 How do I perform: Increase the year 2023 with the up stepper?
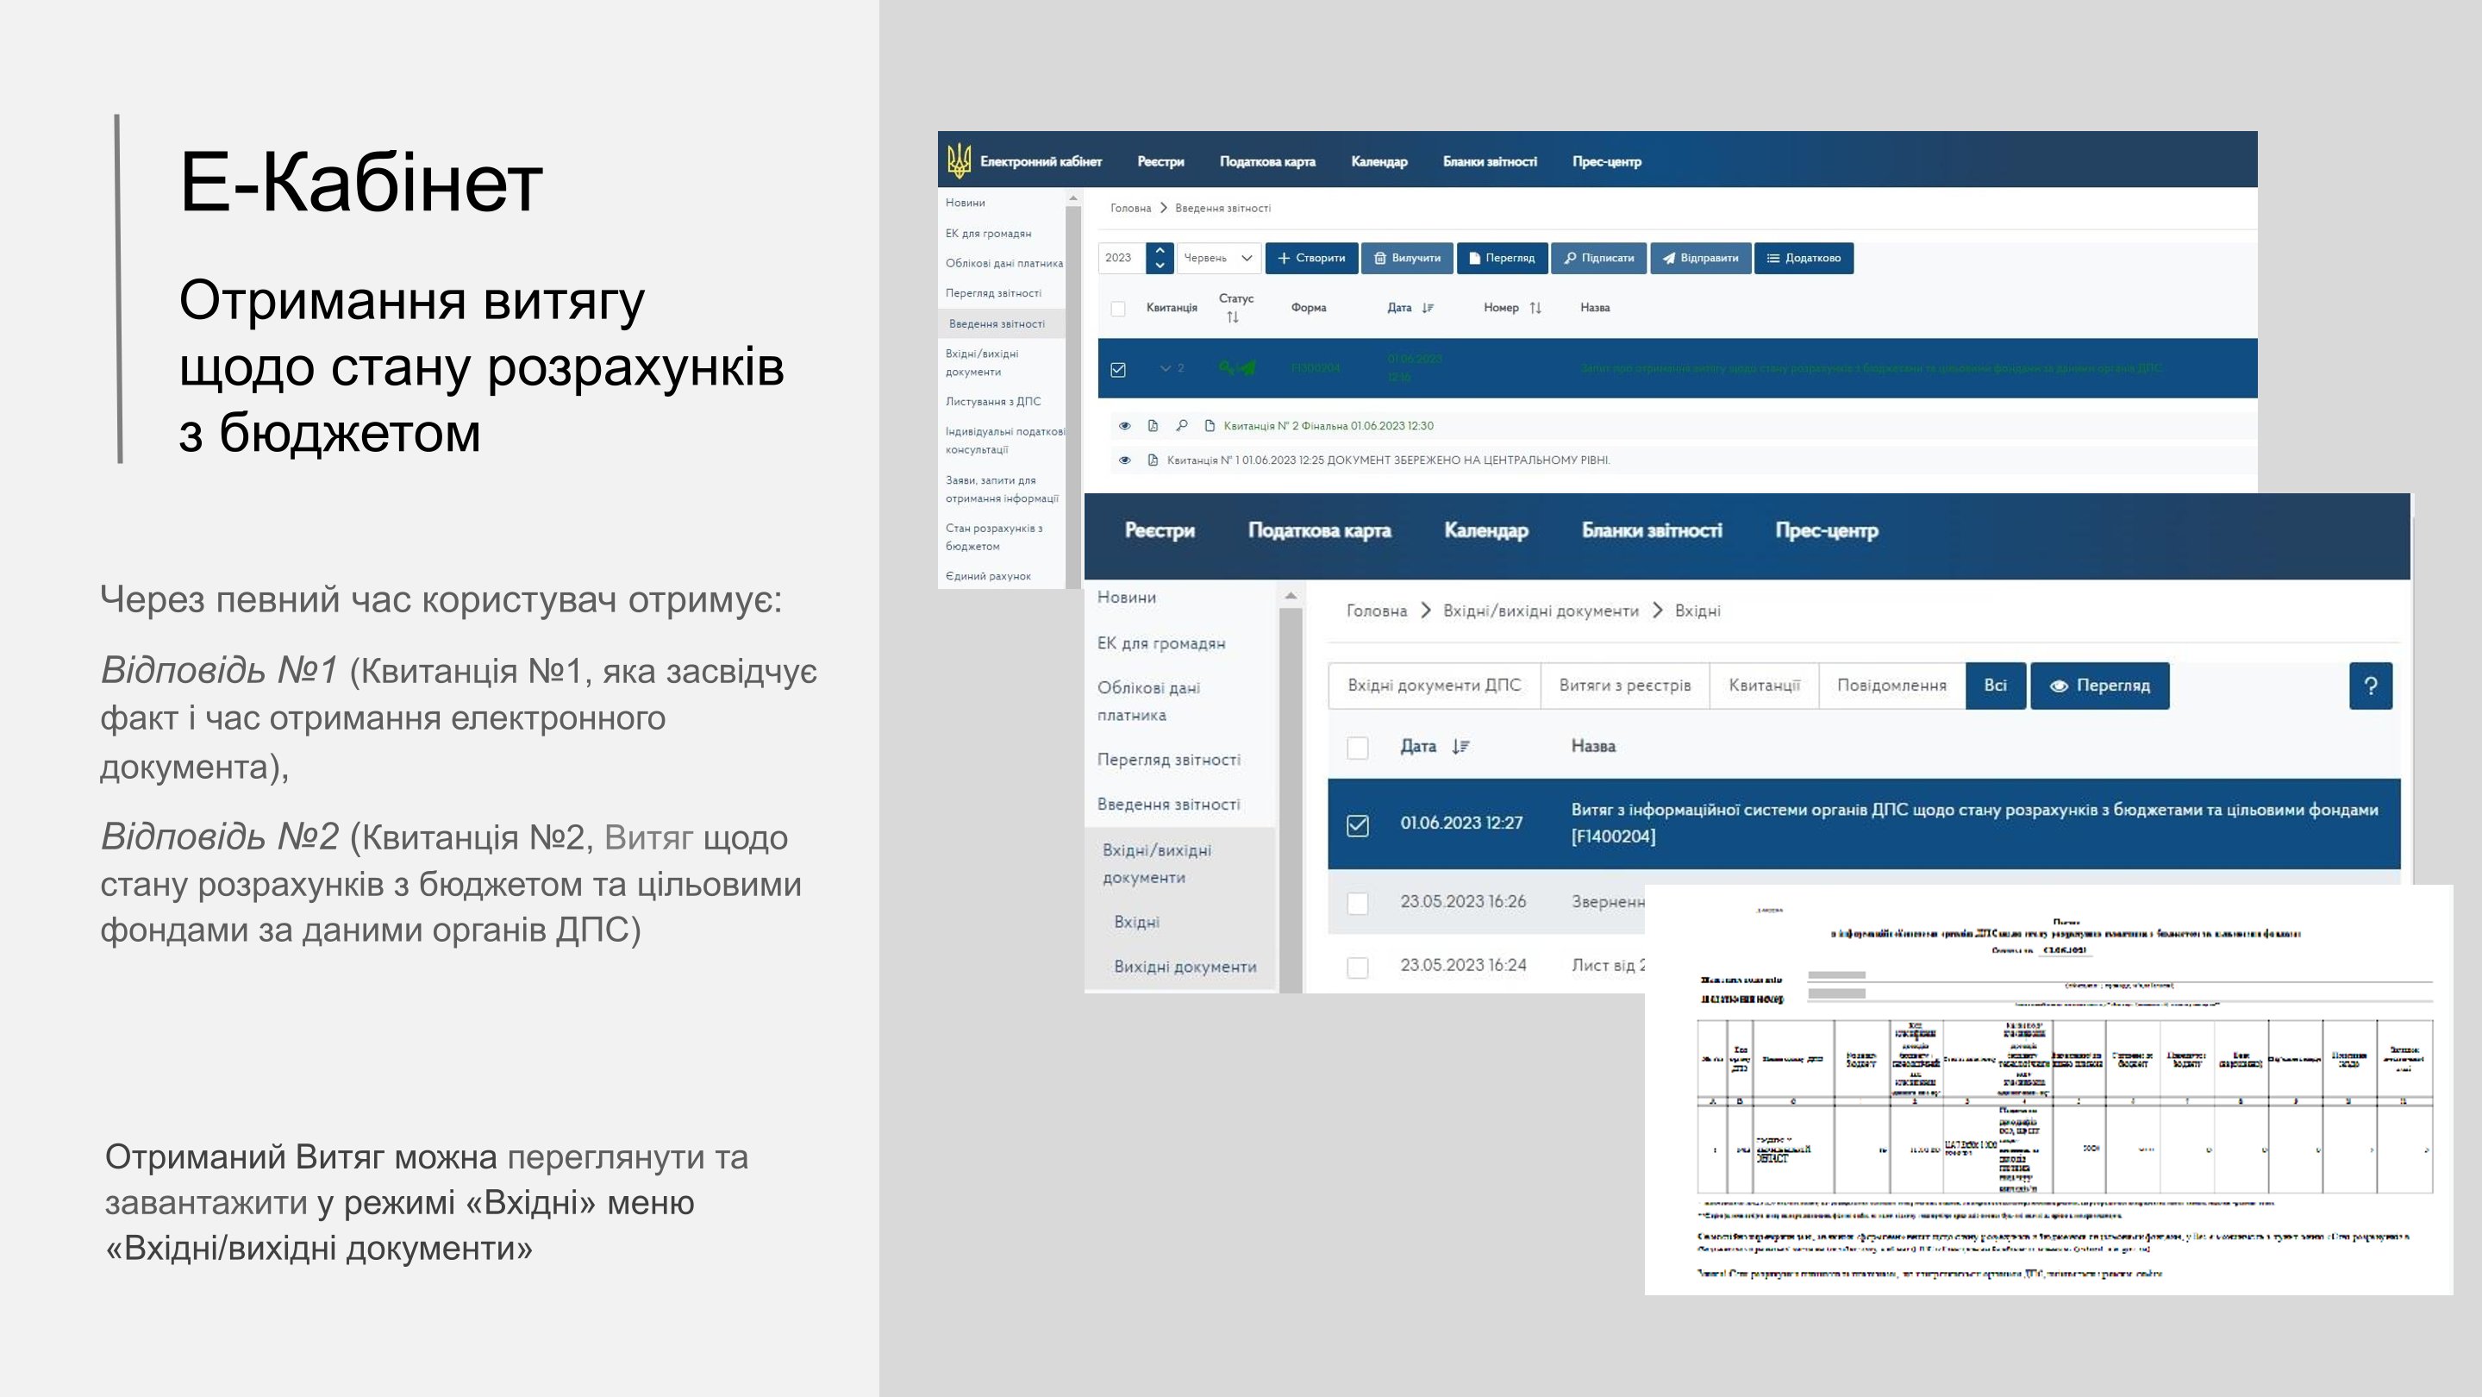pos(1160,250)
